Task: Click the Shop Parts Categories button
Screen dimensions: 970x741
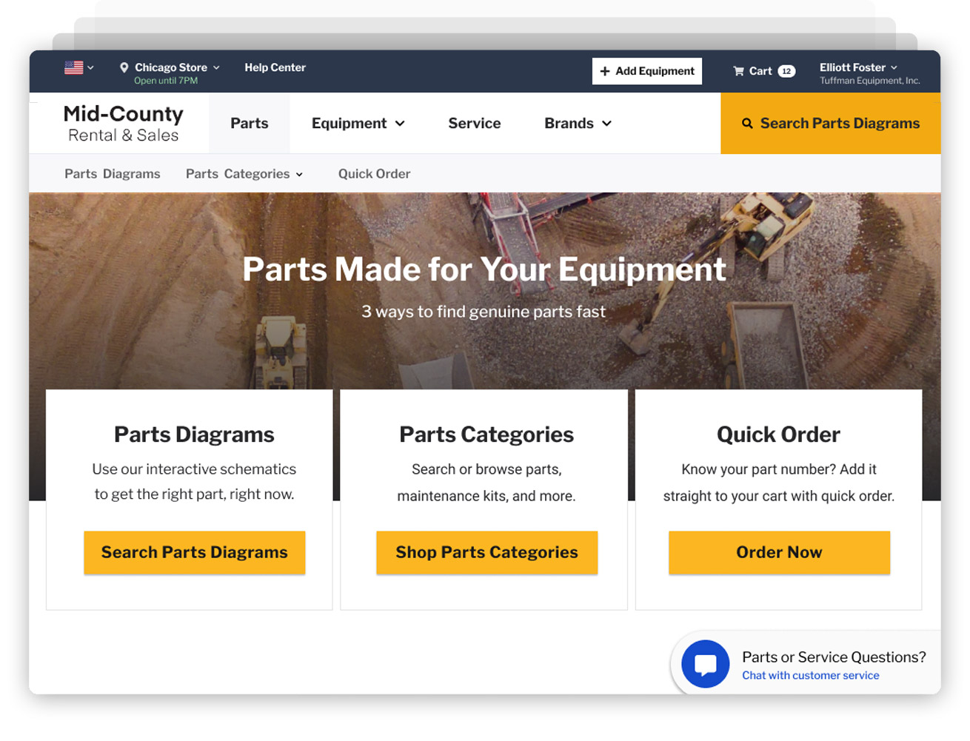Action: 486,552
